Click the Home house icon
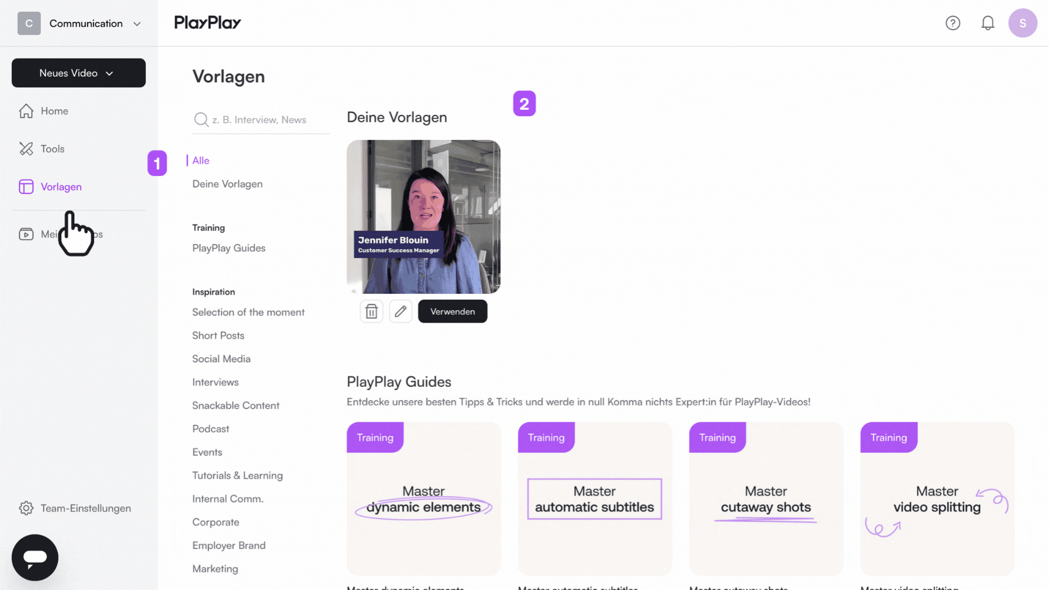 26,111
